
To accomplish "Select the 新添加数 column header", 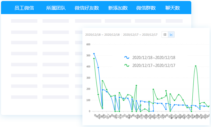I will 118,8.
